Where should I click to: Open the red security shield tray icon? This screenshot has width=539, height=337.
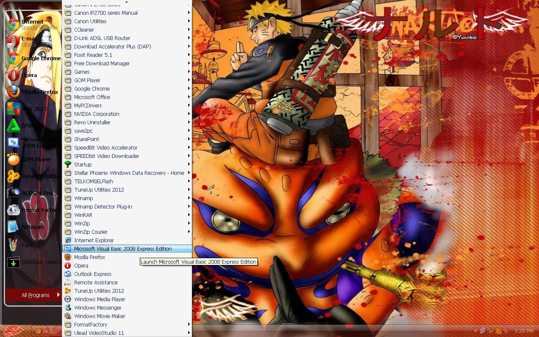pos(505,331)
